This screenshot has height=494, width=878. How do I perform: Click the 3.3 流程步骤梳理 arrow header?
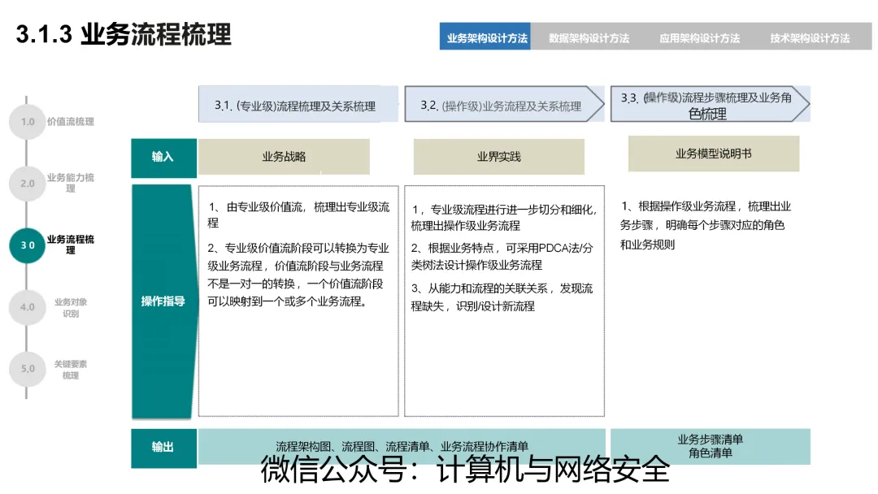point(710,104)
